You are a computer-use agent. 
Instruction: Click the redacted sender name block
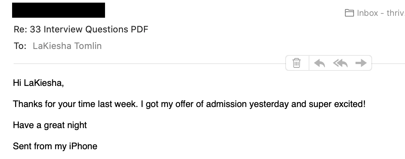pos(59,10)
